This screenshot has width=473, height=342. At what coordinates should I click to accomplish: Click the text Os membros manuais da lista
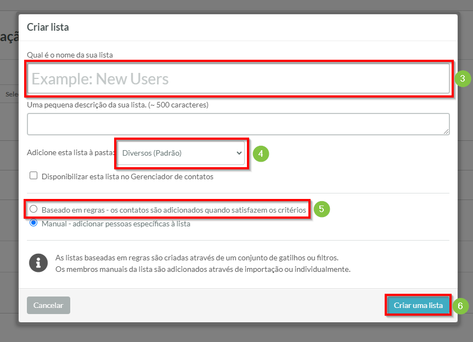pyautogui.click(x=202, y=269)
